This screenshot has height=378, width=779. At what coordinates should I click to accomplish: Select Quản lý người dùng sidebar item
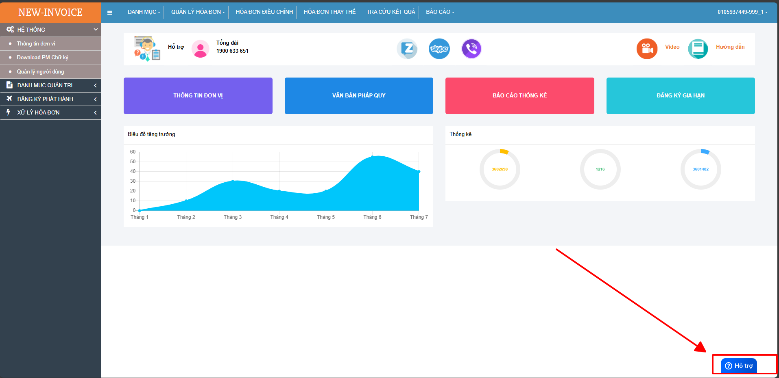coord(50,71)
